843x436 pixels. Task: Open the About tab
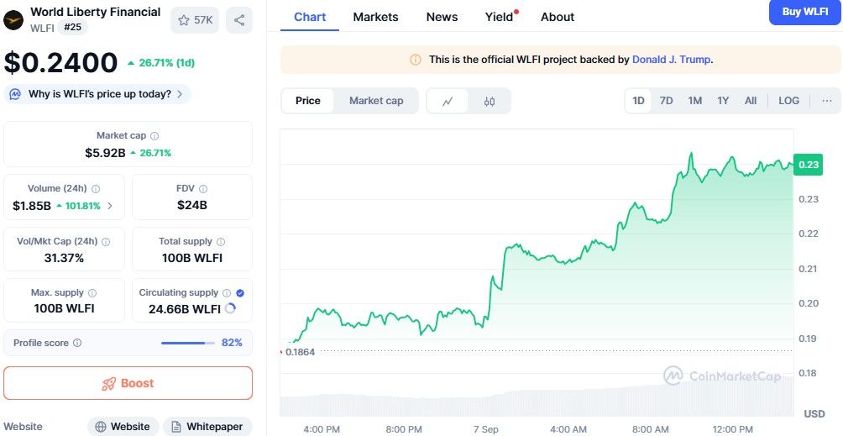[x=558, y=17]
